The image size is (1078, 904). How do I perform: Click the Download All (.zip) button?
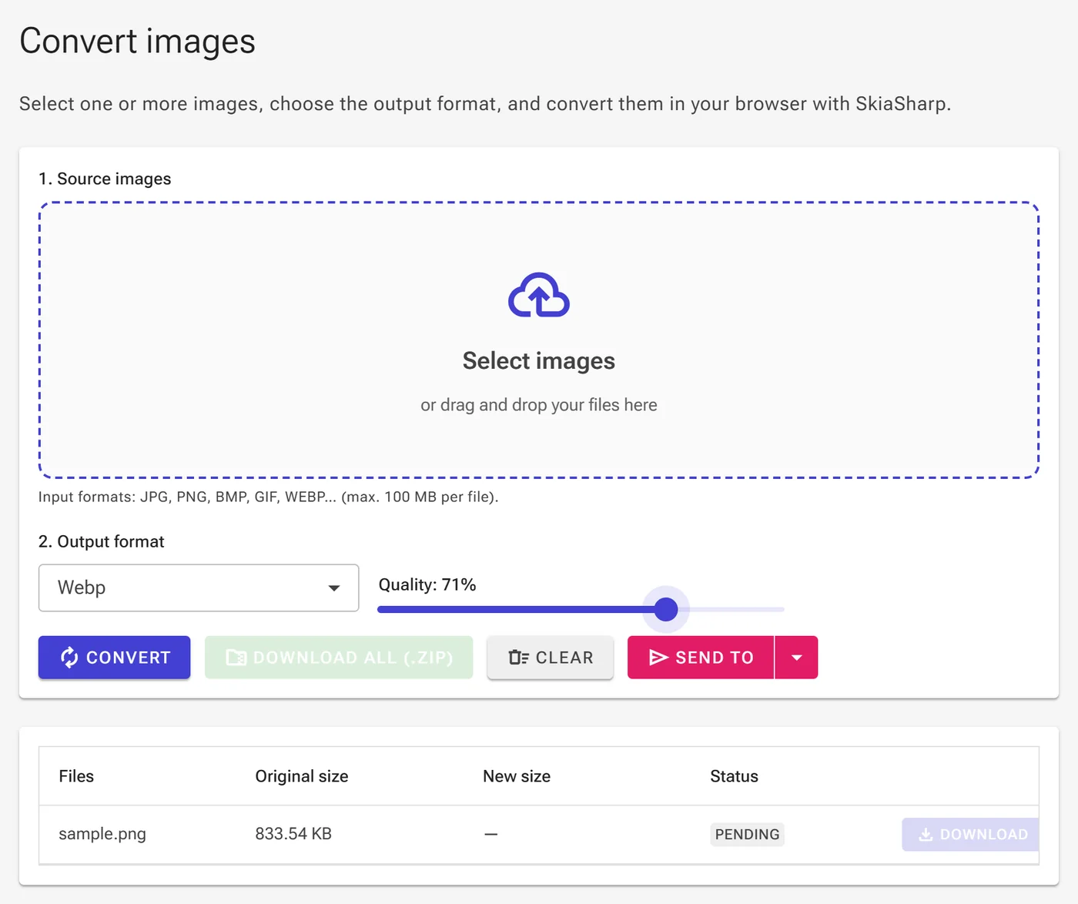pyautogui.click(x=339, y=658)
